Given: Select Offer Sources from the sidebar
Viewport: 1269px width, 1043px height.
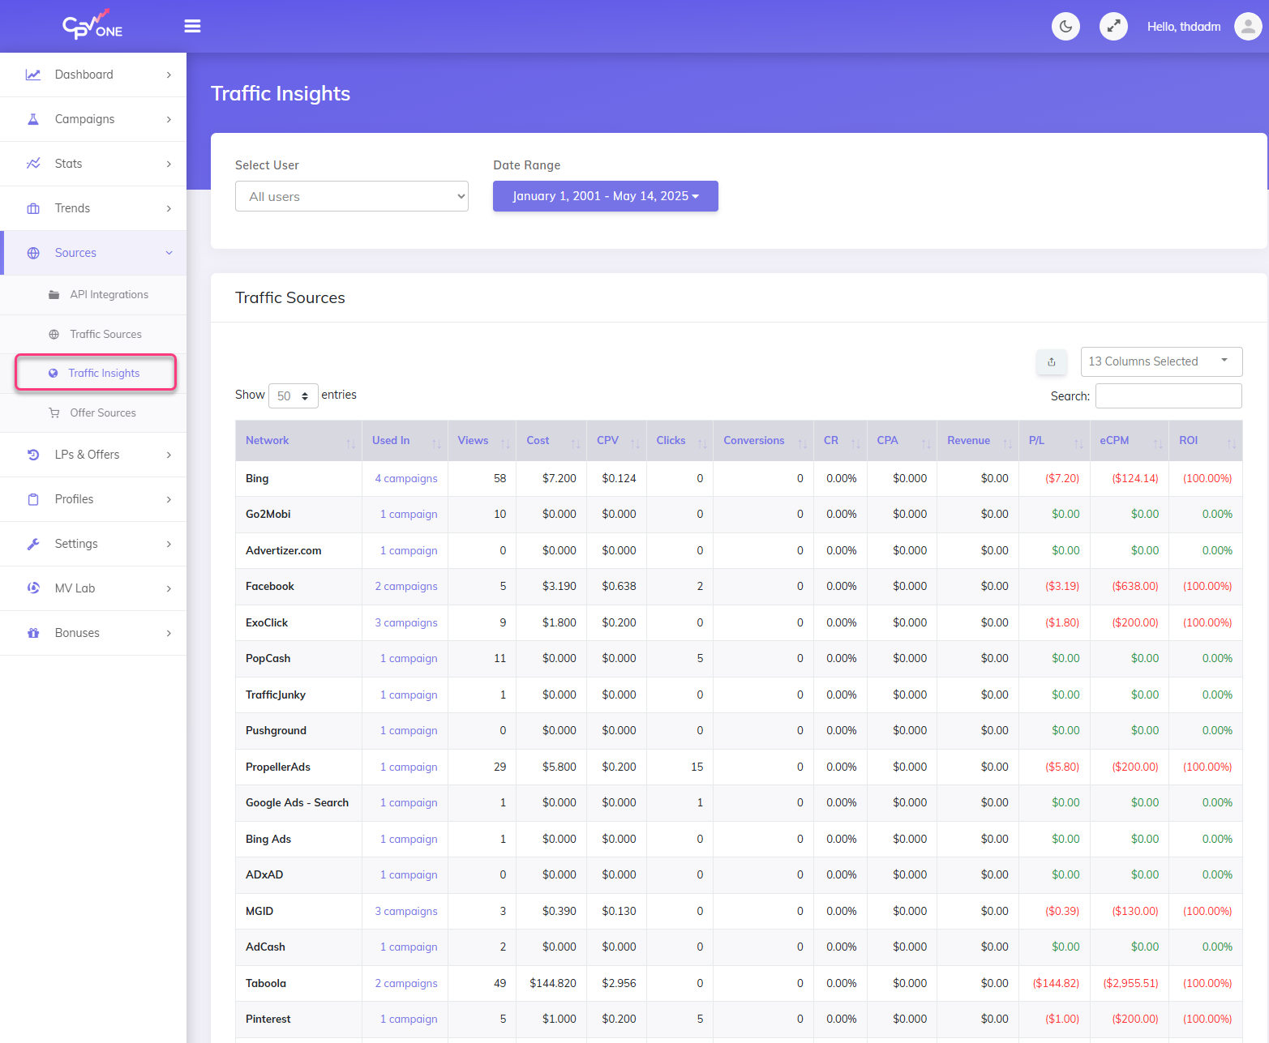Looking at the screenshot, I should [103, 412].
